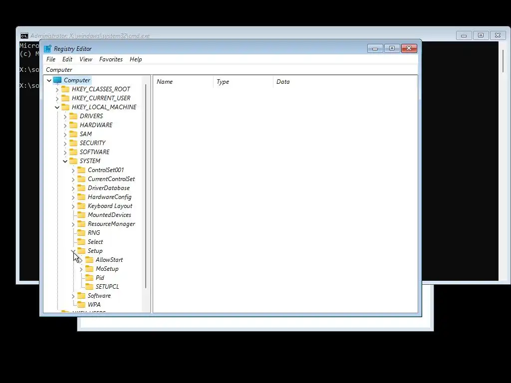Collapse HKEY_LOCAL_MACHINE chevron
511x383 pixels.
coord(57,107)
